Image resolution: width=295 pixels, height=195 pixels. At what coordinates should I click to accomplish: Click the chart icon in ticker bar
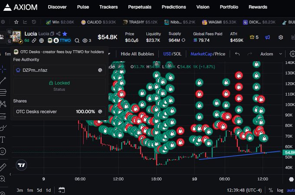(x=25, y=22)
